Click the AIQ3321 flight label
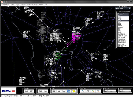Image resolution: width=133 pixels, height=97 pixels. 88,19
